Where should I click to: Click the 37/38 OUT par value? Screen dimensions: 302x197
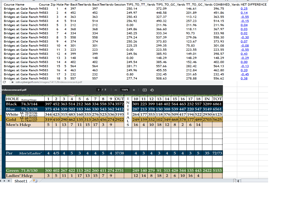click(119, 153)
